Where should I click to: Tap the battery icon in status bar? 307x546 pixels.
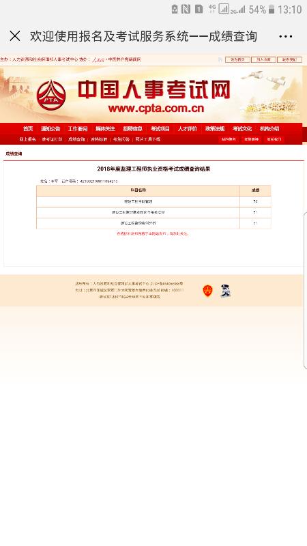click(272, 10)
